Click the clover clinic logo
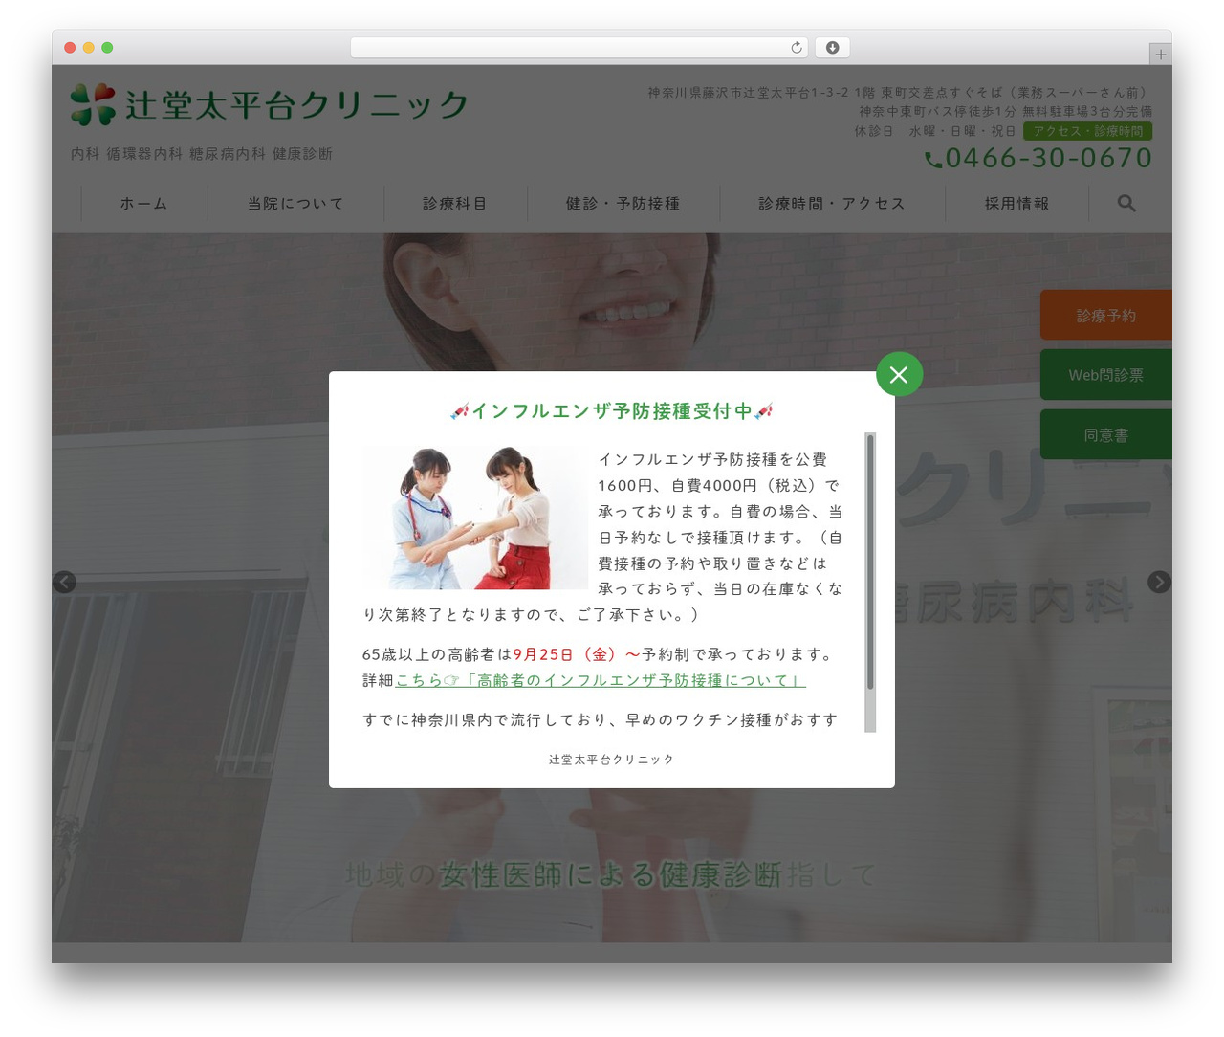 [93, 104]
